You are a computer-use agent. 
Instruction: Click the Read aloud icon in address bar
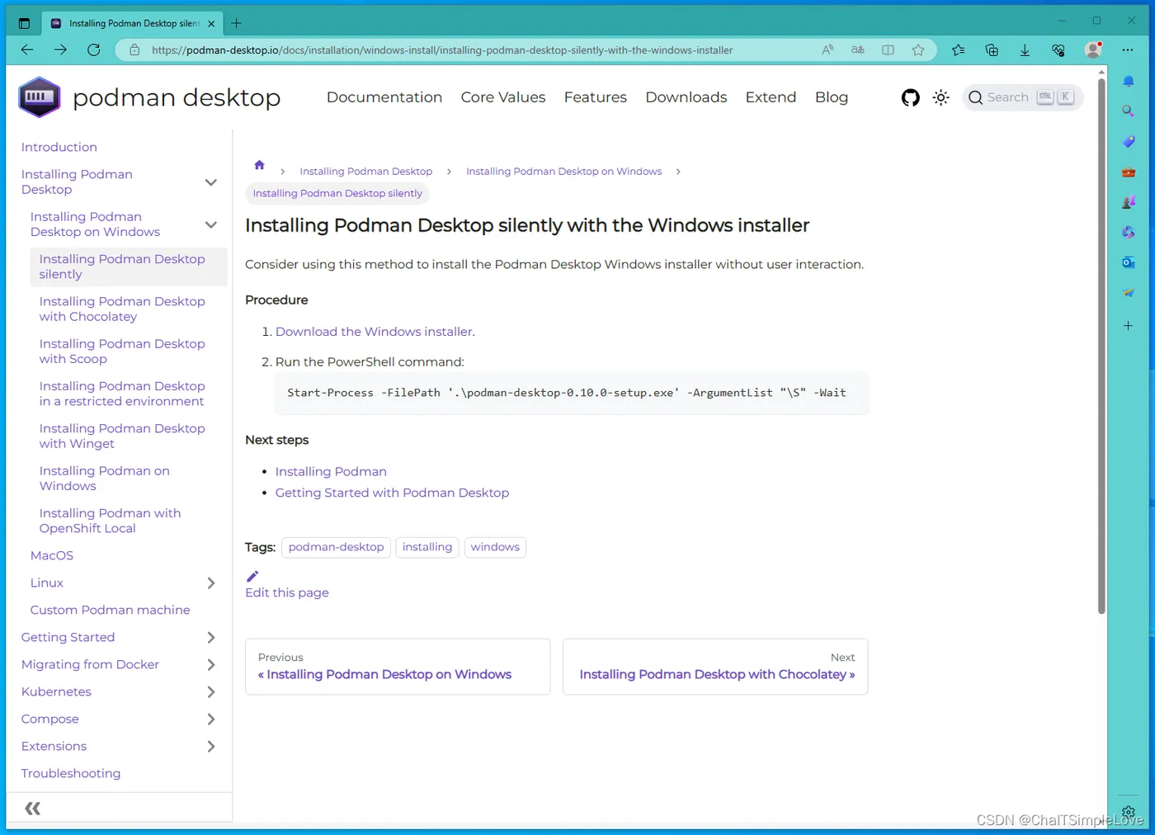click(827, 50)
